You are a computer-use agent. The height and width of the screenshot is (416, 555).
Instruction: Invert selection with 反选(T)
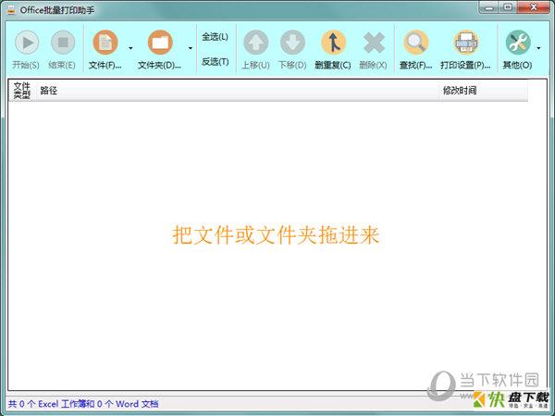(216, 61)
